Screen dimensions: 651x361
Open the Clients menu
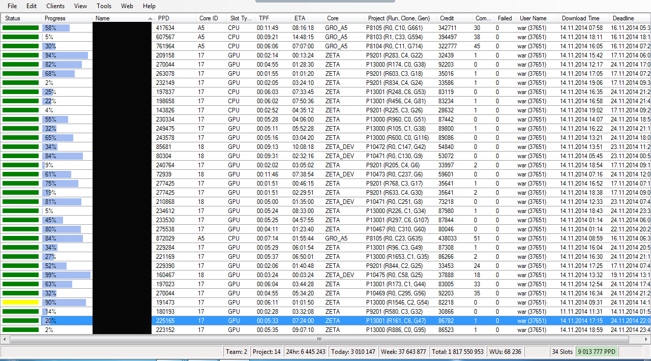click(55, 6)
